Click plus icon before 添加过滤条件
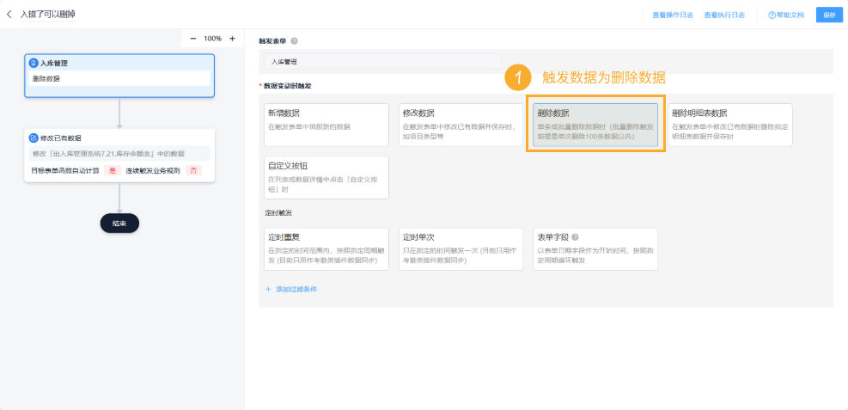Viewport: 848px width, 410px height. coord(268,290)
